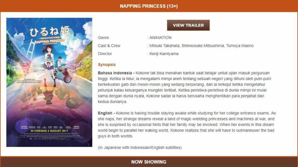Click cast name Tomoya Maeno
This screenshot has height=167, width=298.
pos(240,46)
